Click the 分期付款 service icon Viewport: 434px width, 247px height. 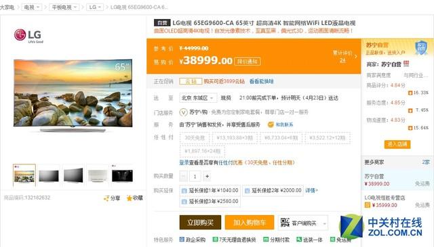point(266,240)
